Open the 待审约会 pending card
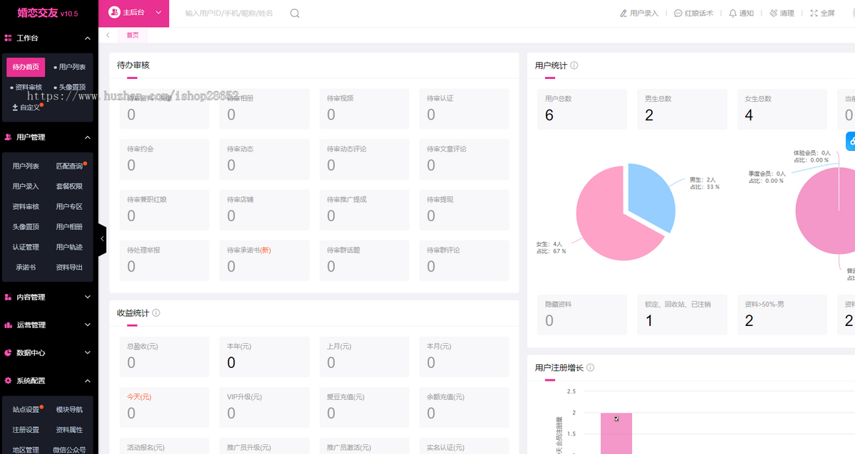Viewport: 855px width, 454px height. (x=165, y=159)
